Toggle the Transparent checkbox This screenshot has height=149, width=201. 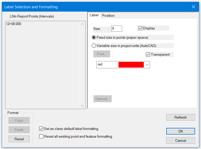pos(148,54)
